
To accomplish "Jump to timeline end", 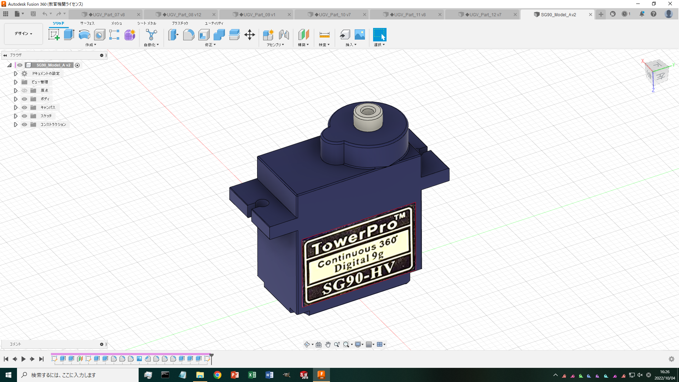I will coord(41,359).
